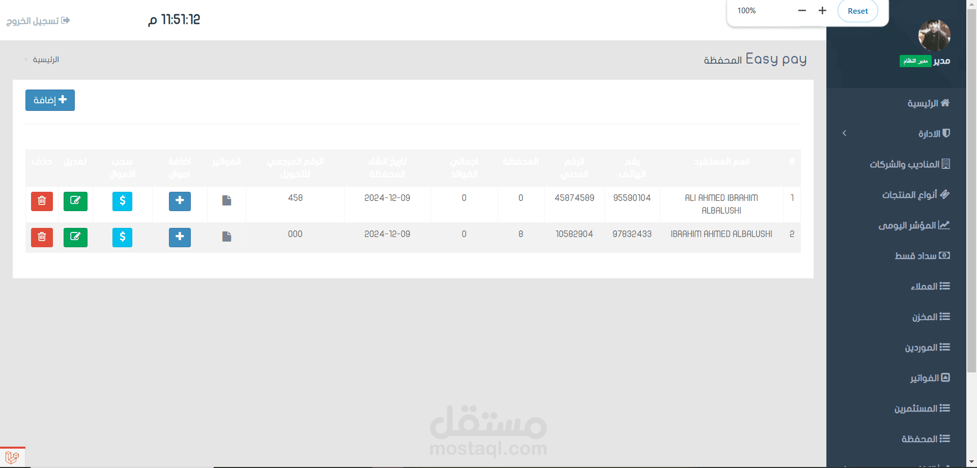Open سداد قسط sidebar item
977x468 pixels.
click(x=922, y=256)
